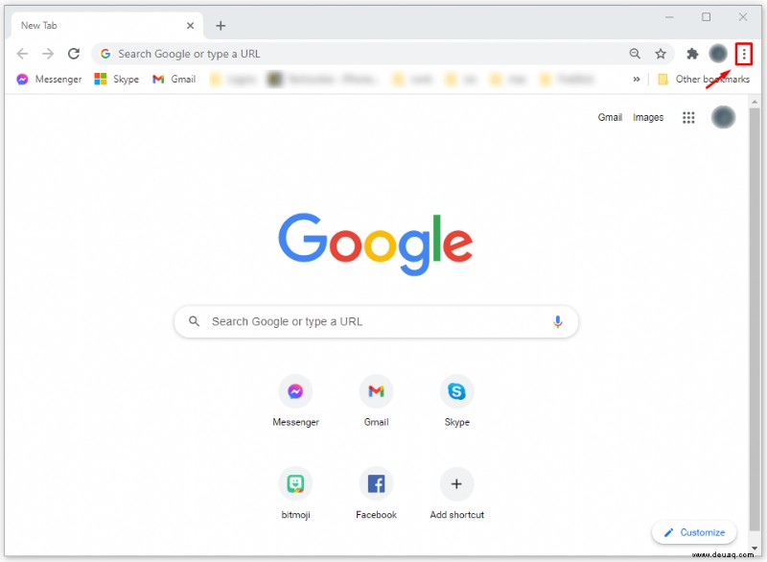Click the magnifier icon in search box

pos(195,321)
